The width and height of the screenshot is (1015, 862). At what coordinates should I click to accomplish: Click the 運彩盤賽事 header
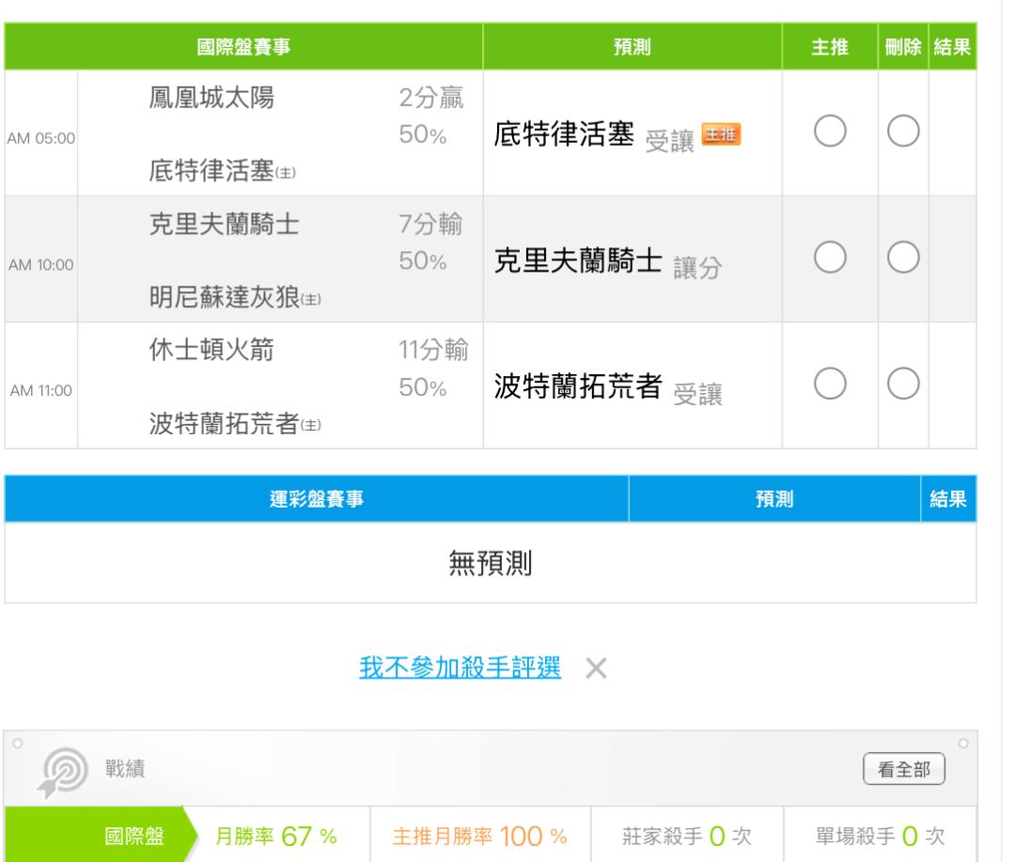(317, 498)
